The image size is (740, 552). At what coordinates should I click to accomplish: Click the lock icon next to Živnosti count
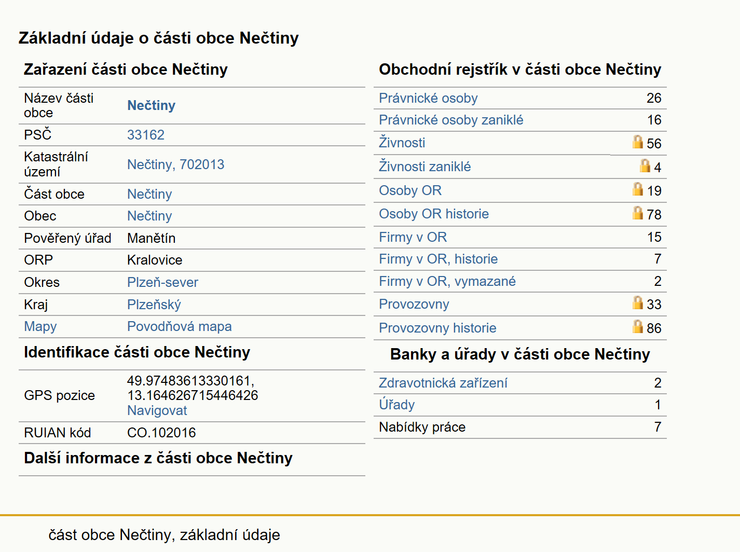(638, 142)
